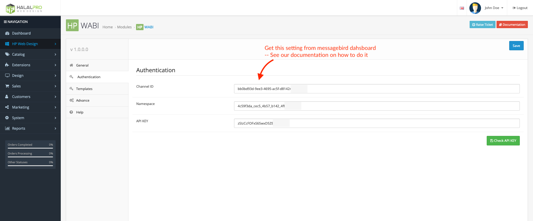Open Marketing via the share icon

7,107
